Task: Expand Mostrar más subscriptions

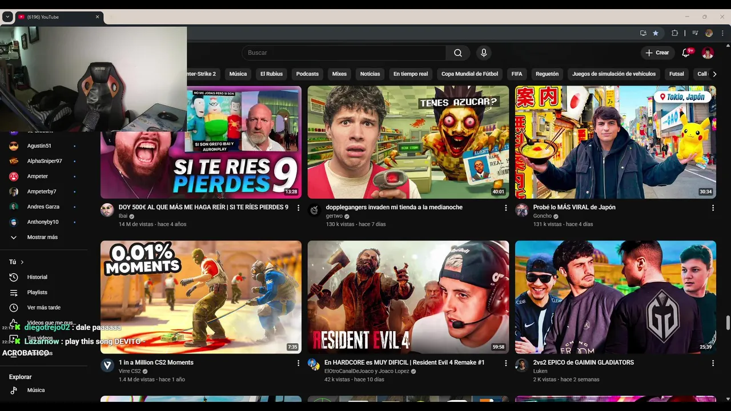Action: (43, 237)
